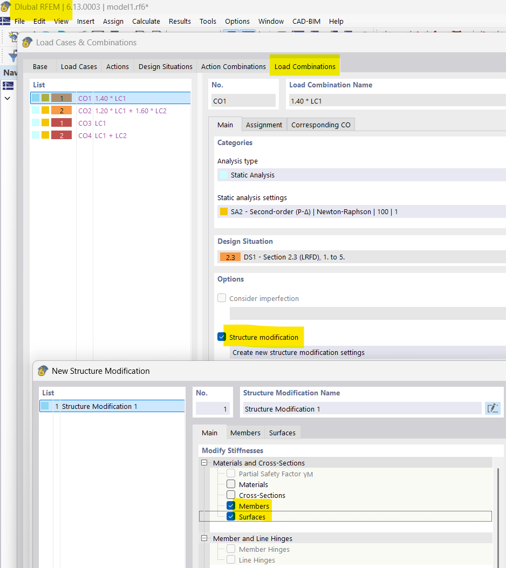This screenshot has width=506, height=568.
Task: Click the yellow swatch in the CO3 row
Action: tap(45, 123)
